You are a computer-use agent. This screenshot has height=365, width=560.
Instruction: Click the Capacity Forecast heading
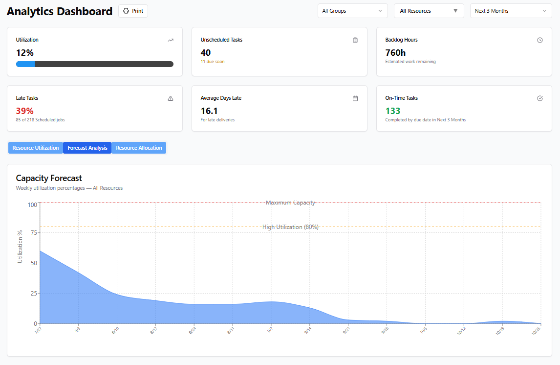[x=49, y=178]
